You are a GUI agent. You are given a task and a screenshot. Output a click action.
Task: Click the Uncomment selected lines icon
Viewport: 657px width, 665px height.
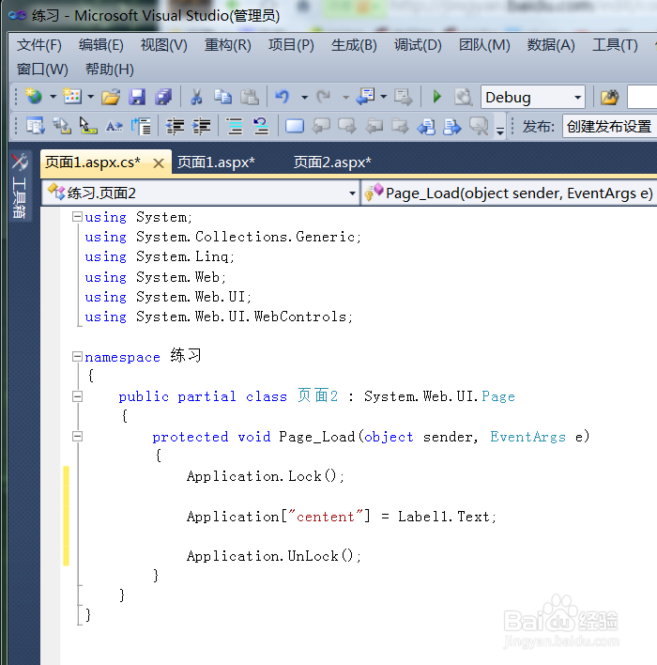(260, 126)
